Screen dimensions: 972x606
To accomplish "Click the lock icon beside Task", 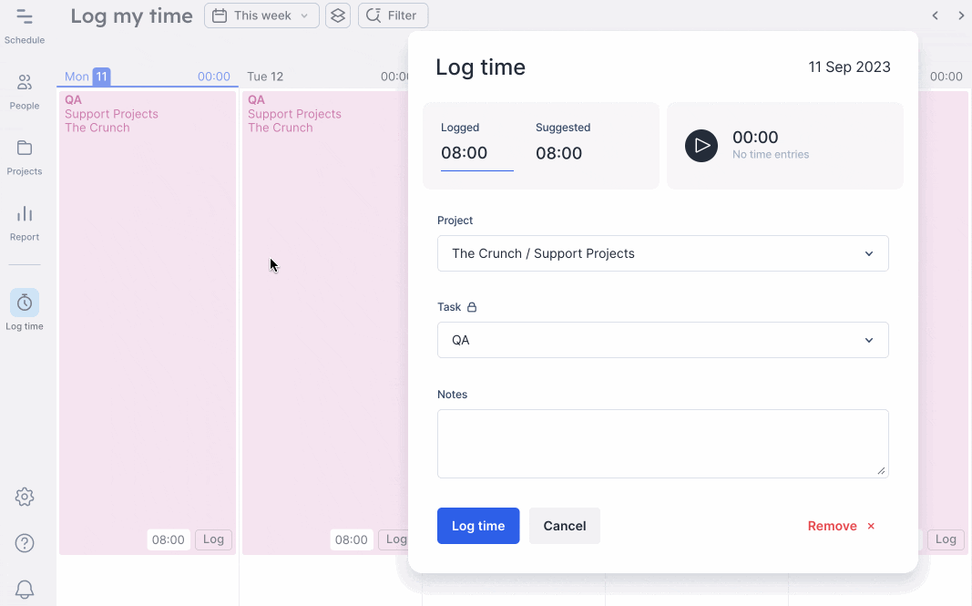I will click(x=473, y=307).
